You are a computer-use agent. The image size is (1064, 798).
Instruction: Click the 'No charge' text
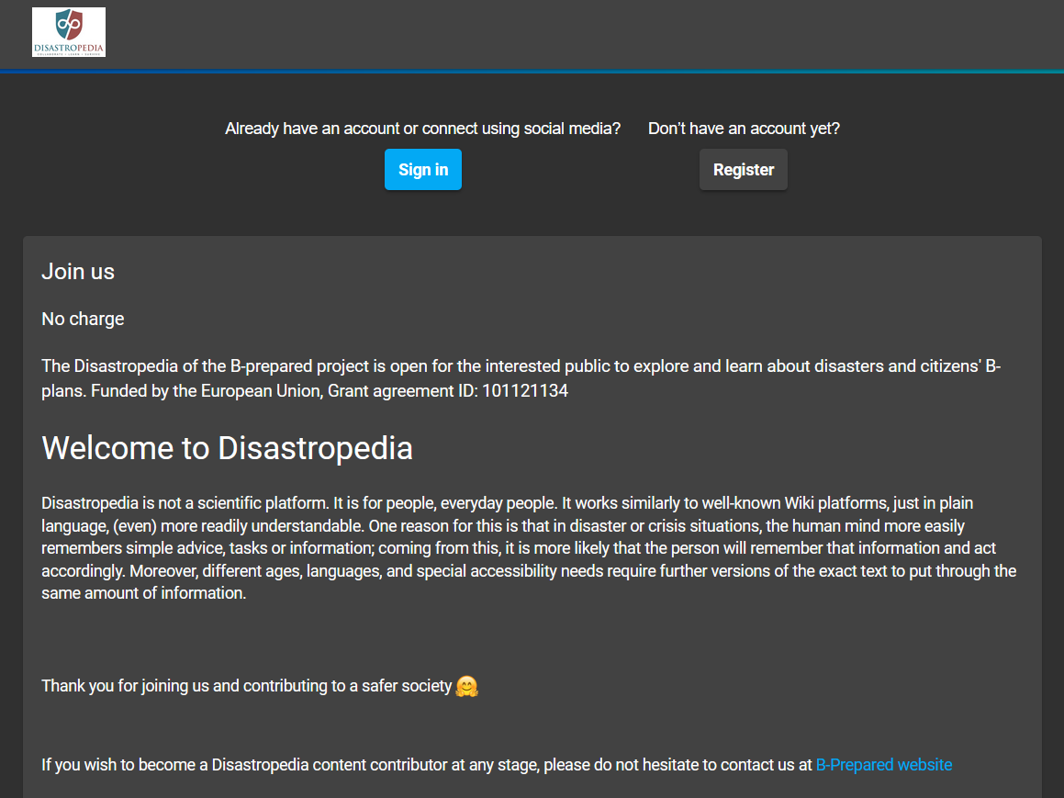pos(83,319)
